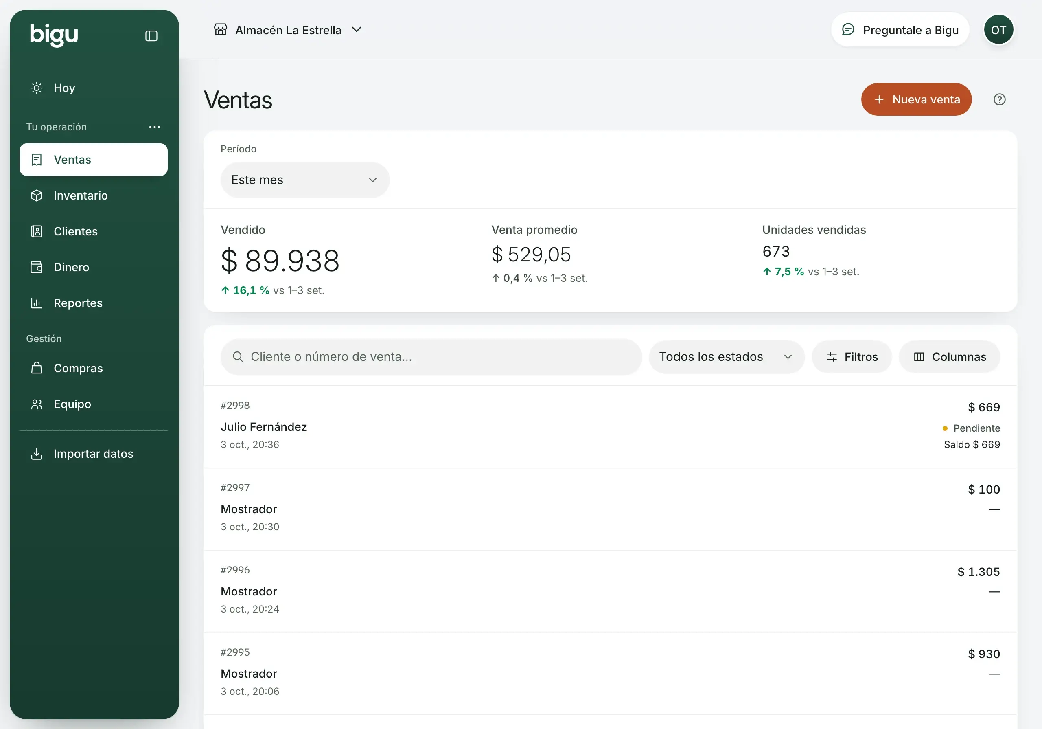Click the Importar datos download icon
1042x729 pixels.
(x=37, y=453)
